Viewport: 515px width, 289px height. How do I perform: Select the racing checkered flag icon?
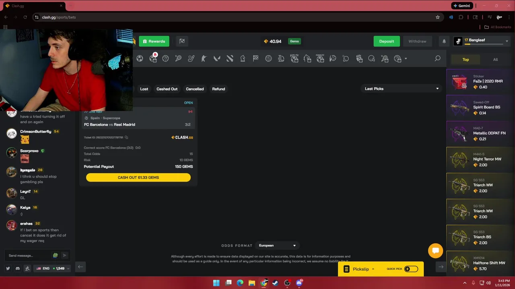[x=255, y=59]
